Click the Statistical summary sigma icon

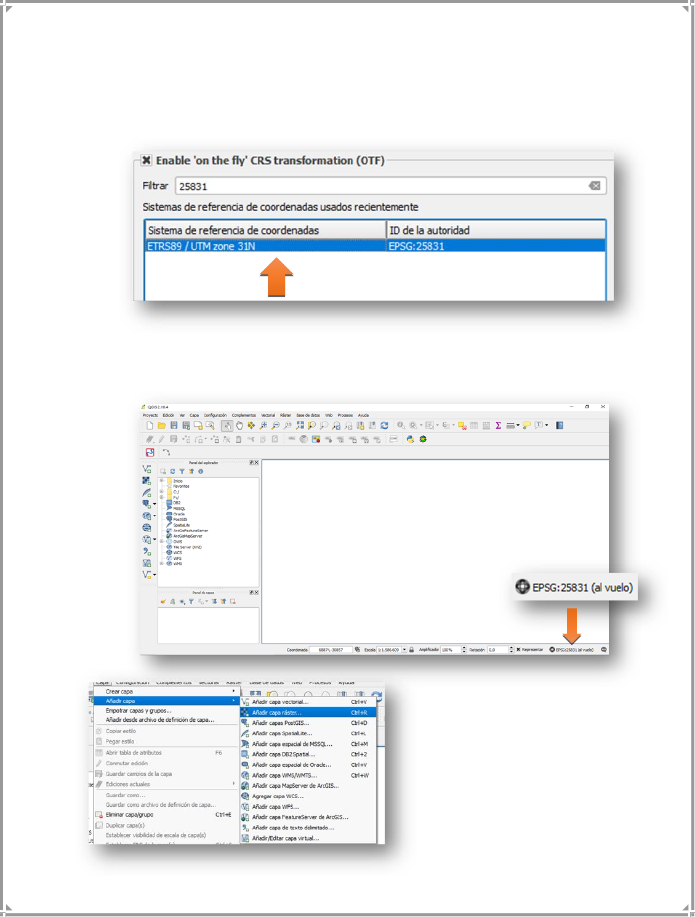[x=498, y=426]
